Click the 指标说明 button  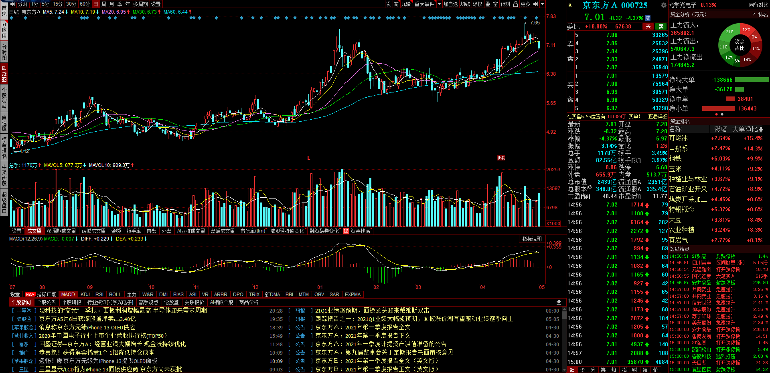click(532, 239)
